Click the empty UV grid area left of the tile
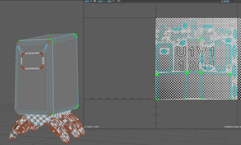 (120, 62)
